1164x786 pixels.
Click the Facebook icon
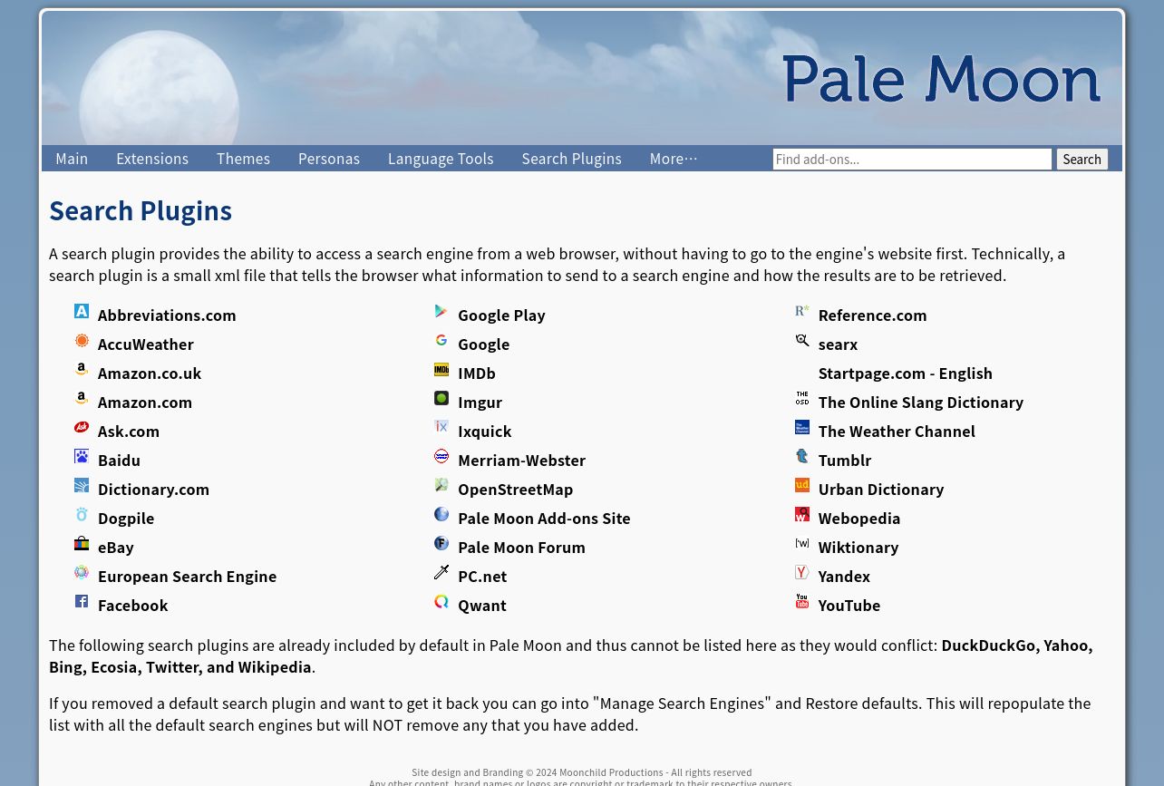pos(82,601)
